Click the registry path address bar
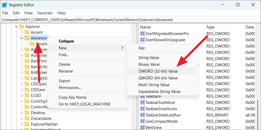 (131, 20)
